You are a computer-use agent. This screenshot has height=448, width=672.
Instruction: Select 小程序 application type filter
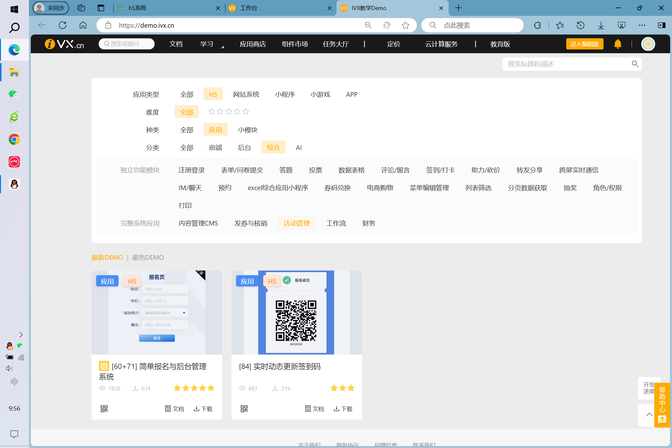click(285, 94)
